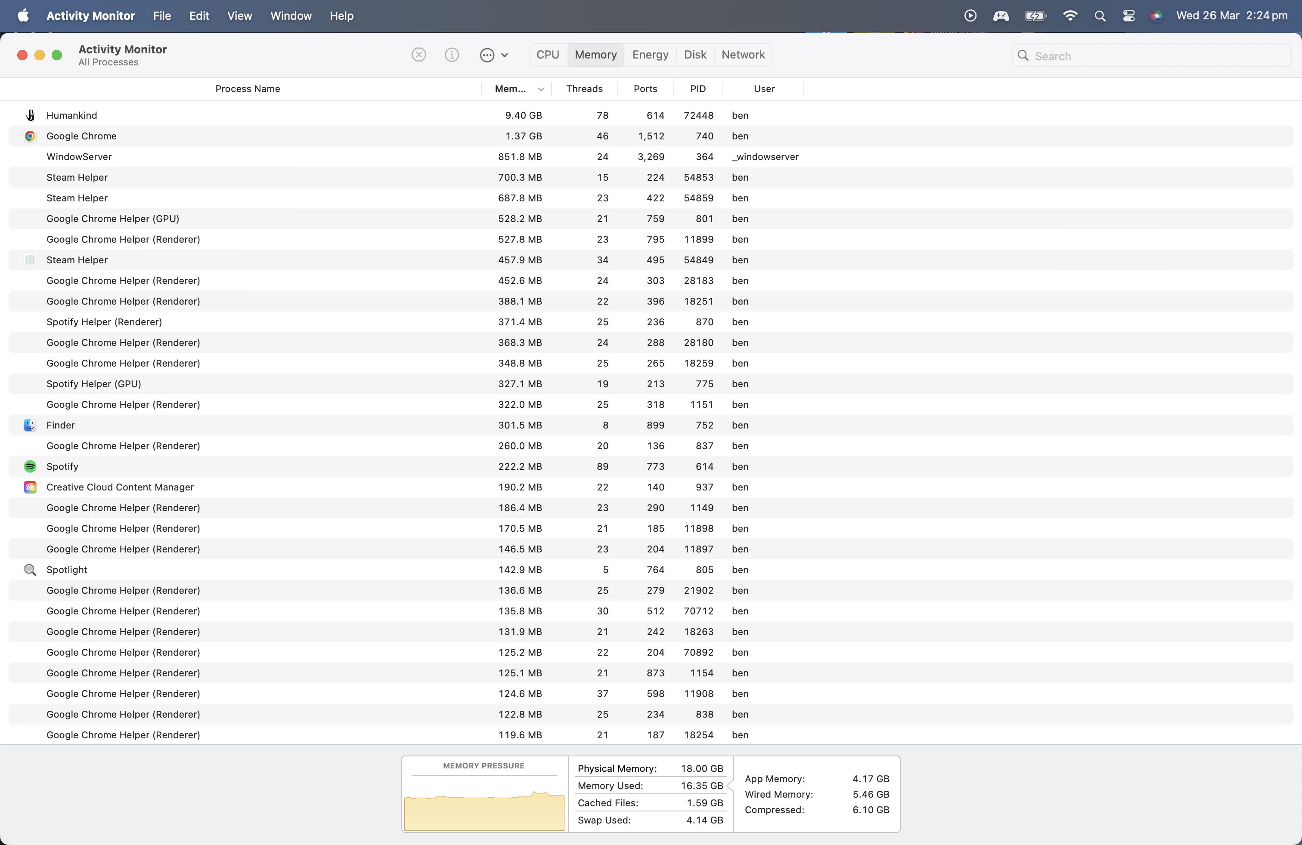
Task: Click Wired Memory 5.46 GB value
Action: (x=871, y=794)
